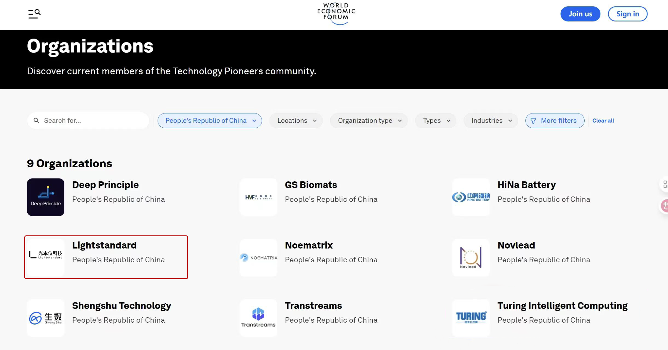
Task: Click the Novlead logo icon
Action: pyautogui.click(x=471, y=258)
